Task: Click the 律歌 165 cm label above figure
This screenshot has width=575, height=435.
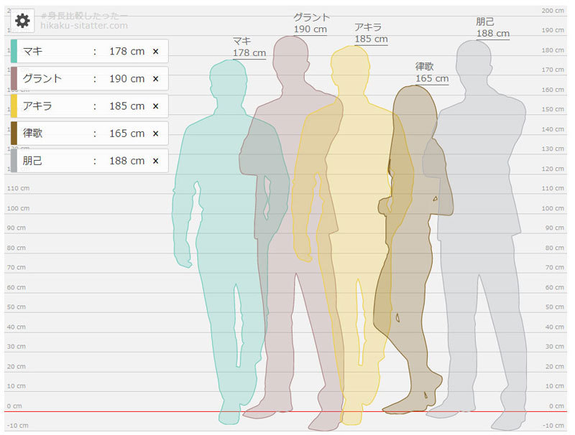Action: coord(431,73)
